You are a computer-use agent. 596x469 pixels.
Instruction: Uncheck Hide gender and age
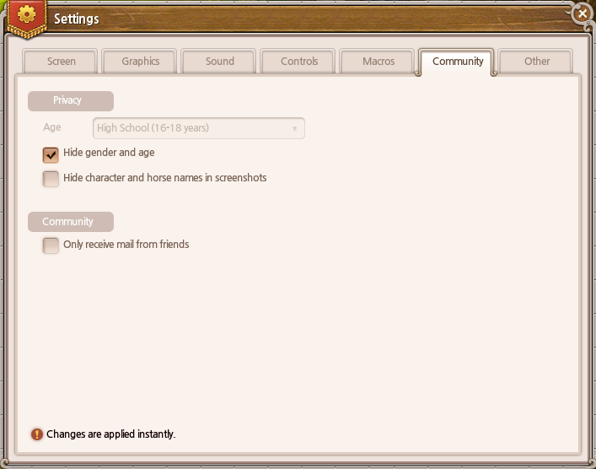click(51, 155)
